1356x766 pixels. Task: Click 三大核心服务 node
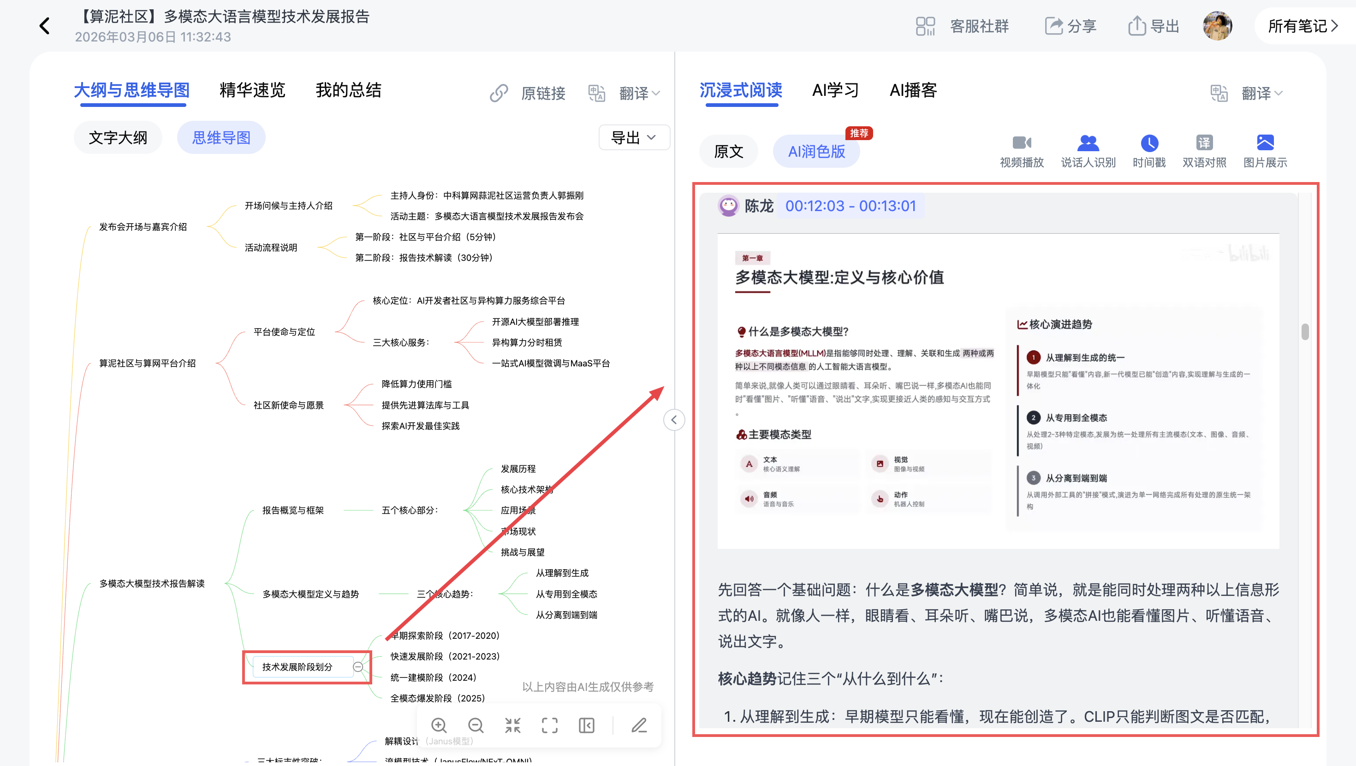[401, 342]
